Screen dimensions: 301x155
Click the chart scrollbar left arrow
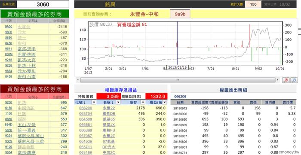pos(77,79)
